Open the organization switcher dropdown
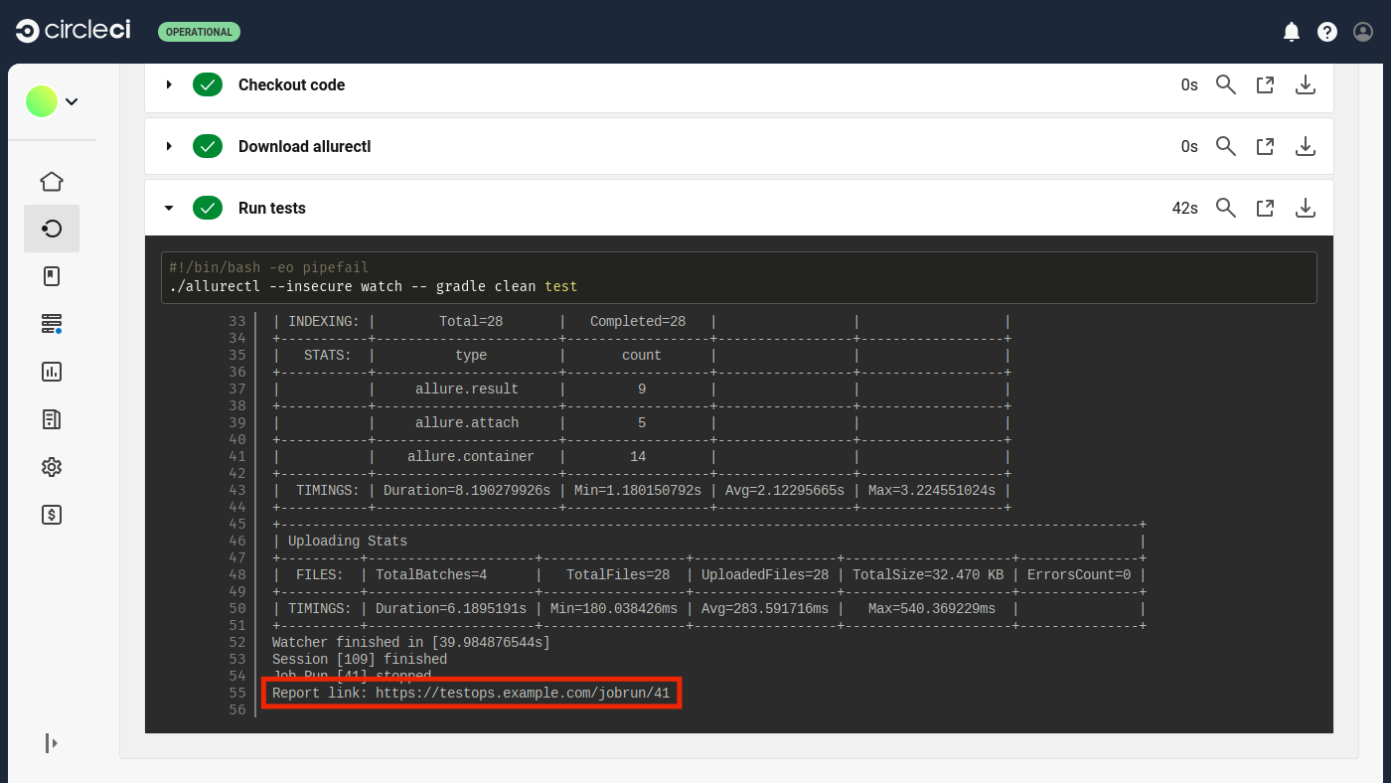Screen dimensions: 1391x783 [71, 100]
